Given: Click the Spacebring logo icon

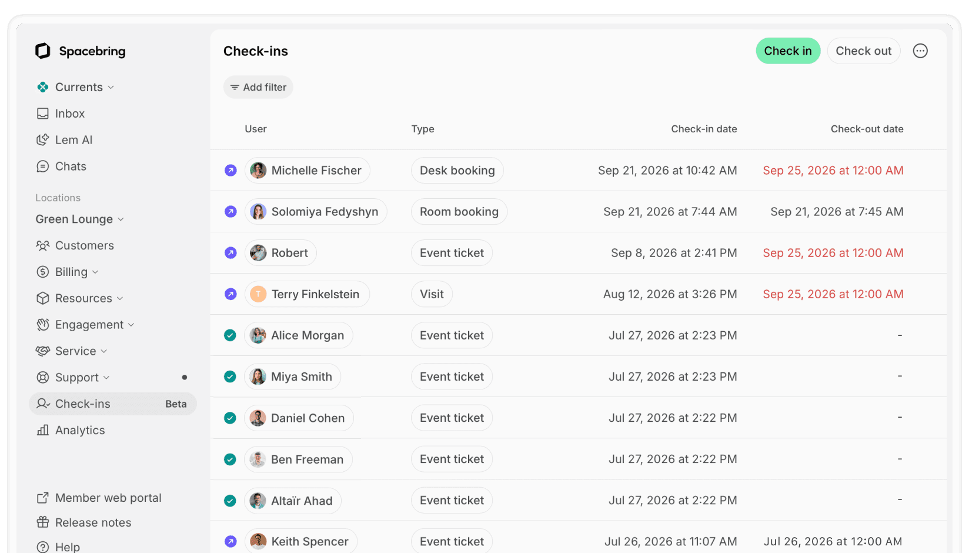Looking at the screenshot, I should (43, 51).
